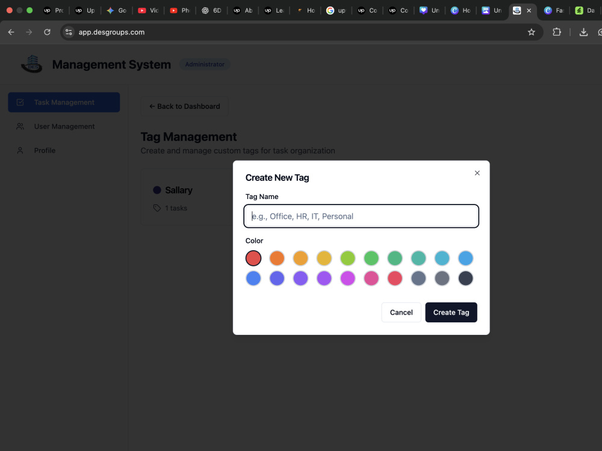Click the address bar URL app.desgroups.com
This screenshot has width=602, height=451.
112,32
